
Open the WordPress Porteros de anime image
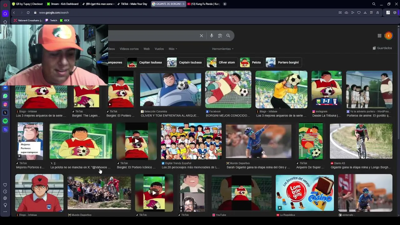tap(369, 89)
